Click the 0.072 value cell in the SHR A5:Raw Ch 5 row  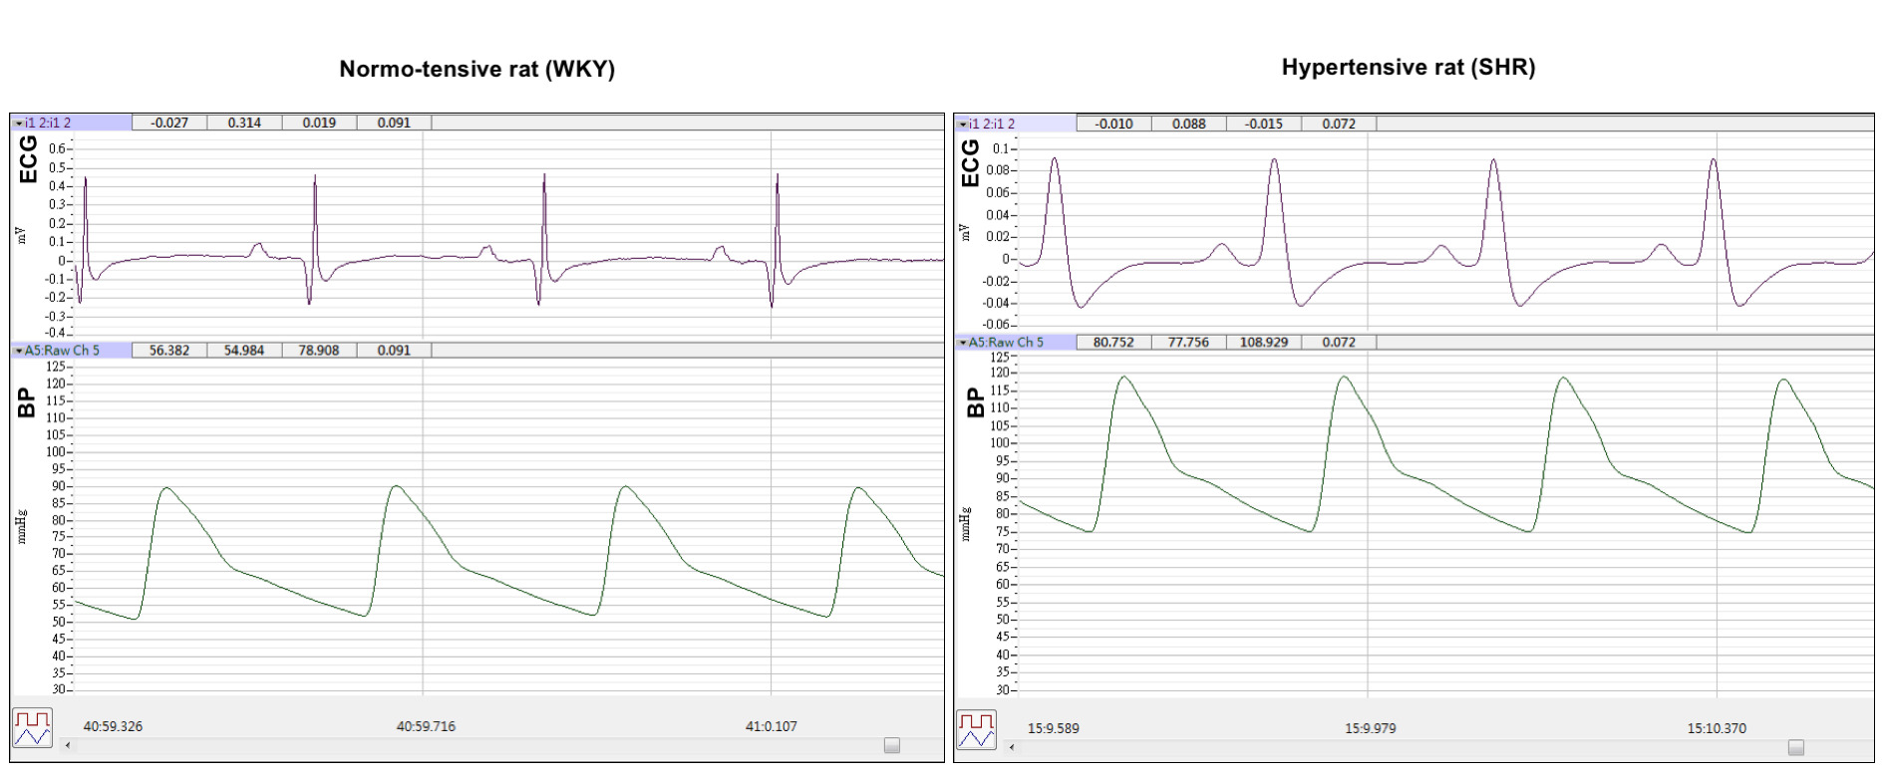click(x=1339, y=342)
